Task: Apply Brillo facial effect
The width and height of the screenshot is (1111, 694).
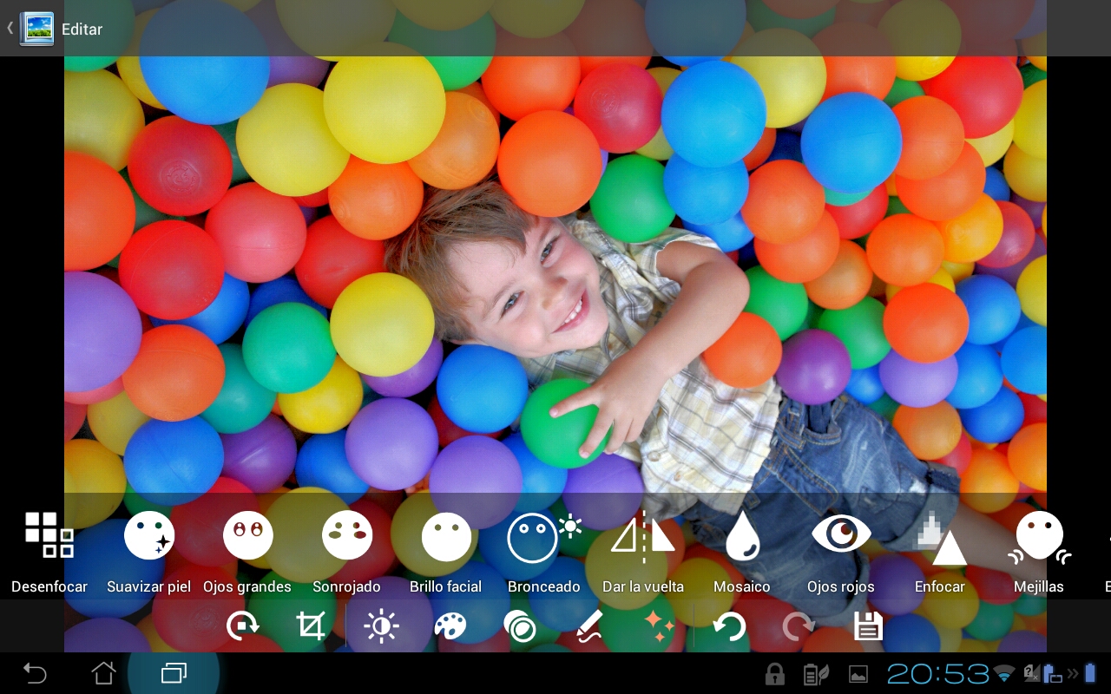Action: [446, 535]
